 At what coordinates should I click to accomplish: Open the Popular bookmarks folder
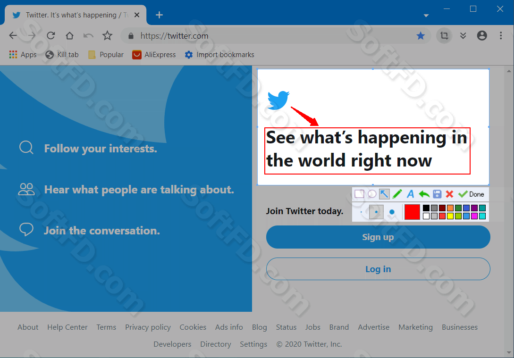pyautogui.click(x=106, y=55)
